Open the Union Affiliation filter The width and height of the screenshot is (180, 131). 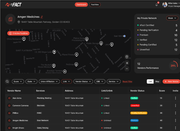coord(49,81)
